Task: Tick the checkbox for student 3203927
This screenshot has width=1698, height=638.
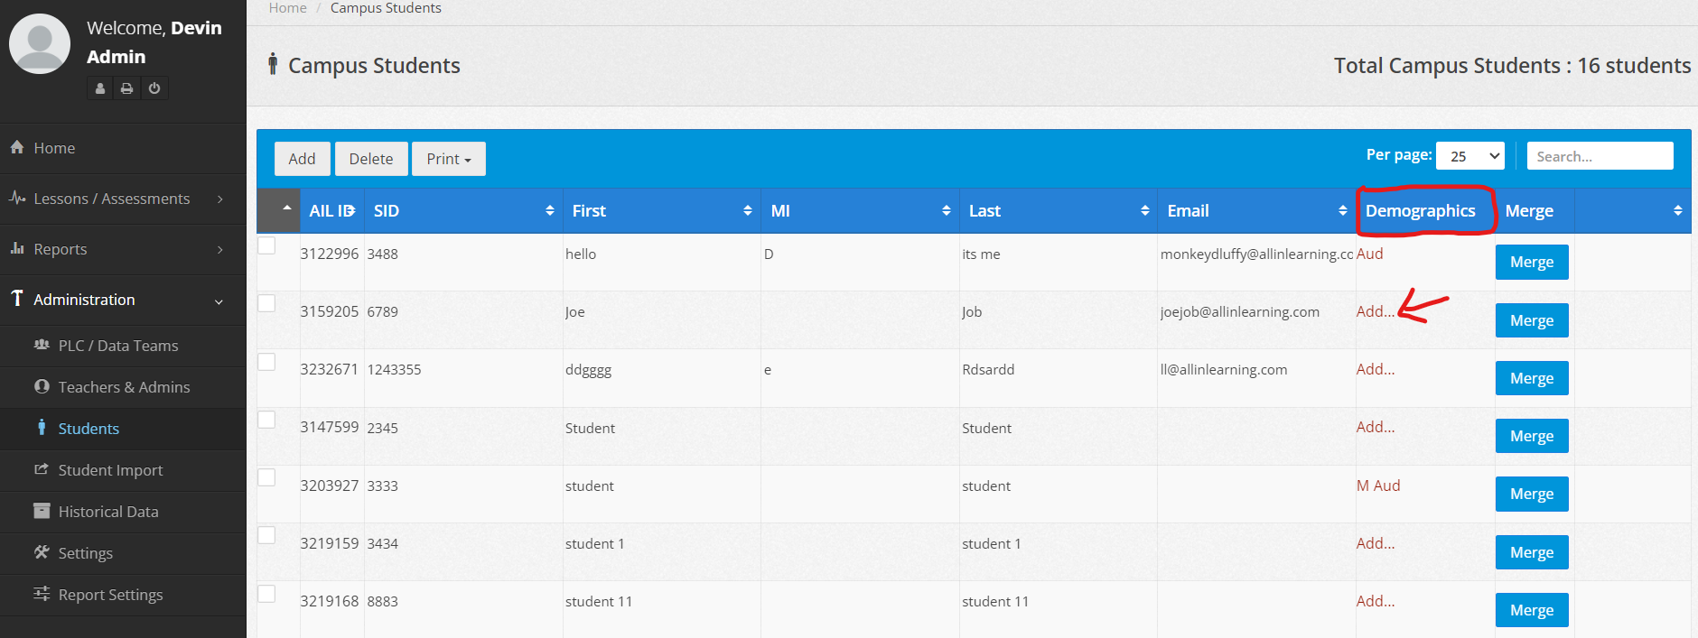Action: (x=266, y=477)
